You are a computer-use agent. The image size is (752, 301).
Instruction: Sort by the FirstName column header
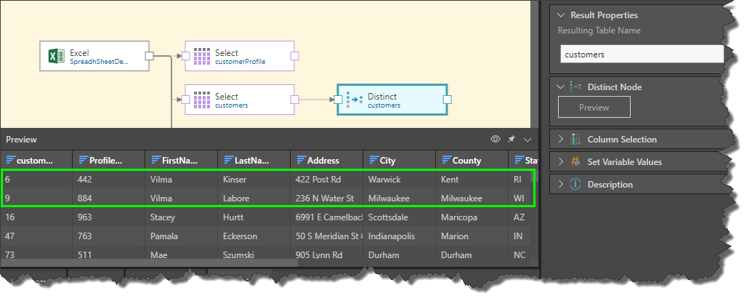point(181,160)
